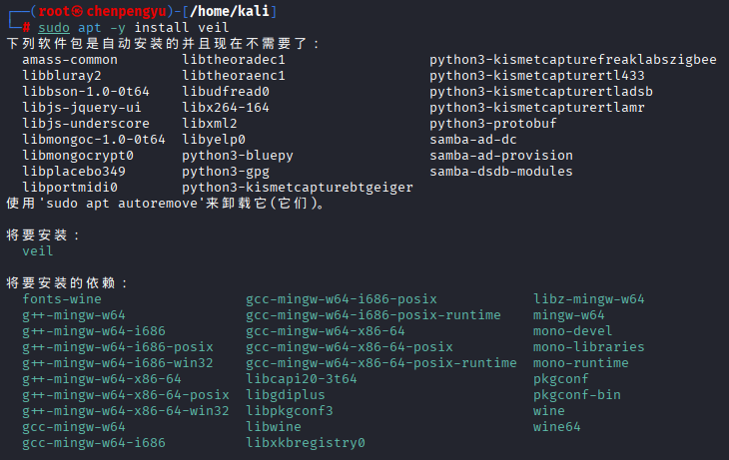Click the 'python3-bluepy' package name
Screen dimensions: 729x460
point(238,156)
